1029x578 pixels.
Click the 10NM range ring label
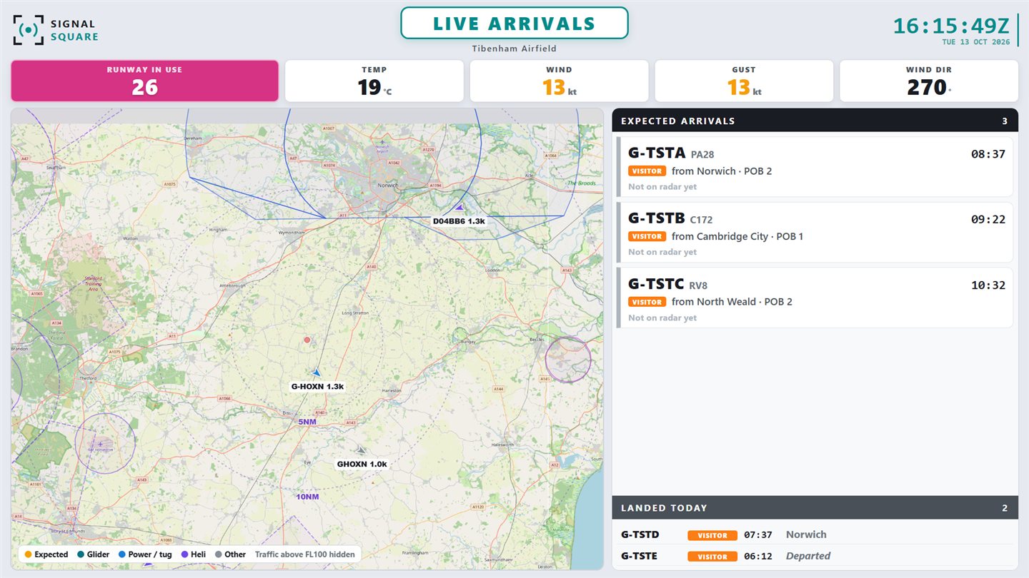tap(307, 497)
